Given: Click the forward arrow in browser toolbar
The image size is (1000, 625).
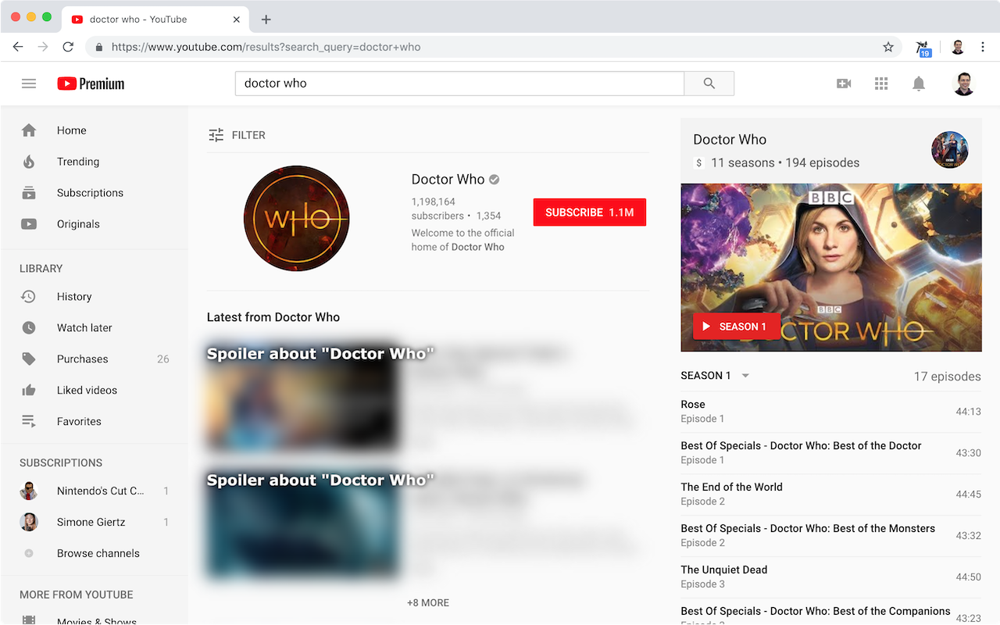Looking at the screenshot, I should click(43, 47).
